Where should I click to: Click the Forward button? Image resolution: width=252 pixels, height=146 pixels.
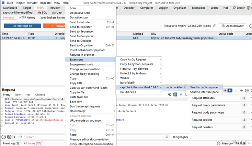coord(54,26)
